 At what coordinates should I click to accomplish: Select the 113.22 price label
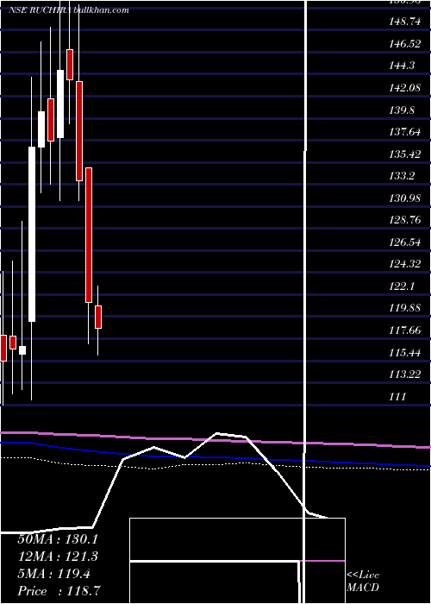pos(404,374)
